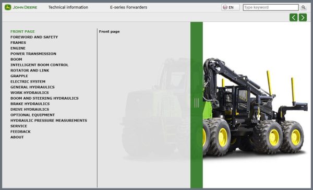313x190 pixels.
Task: Open OPTIONAL EQUIPMENT section
Action: [32, 115]
